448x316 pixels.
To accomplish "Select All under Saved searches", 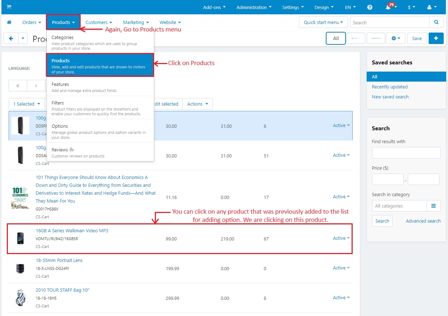I will [406, 77].
